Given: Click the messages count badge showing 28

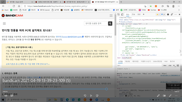Looking at the screenshot, I should (163, 15).
